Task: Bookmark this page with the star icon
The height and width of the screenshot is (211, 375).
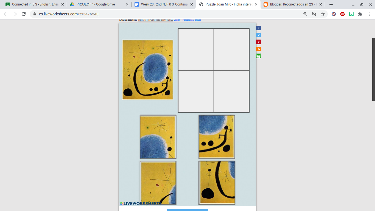Action: click(x=323, y=14)
